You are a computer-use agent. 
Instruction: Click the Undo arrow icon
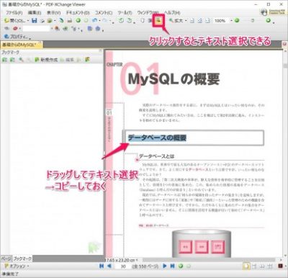coord(94,21)
